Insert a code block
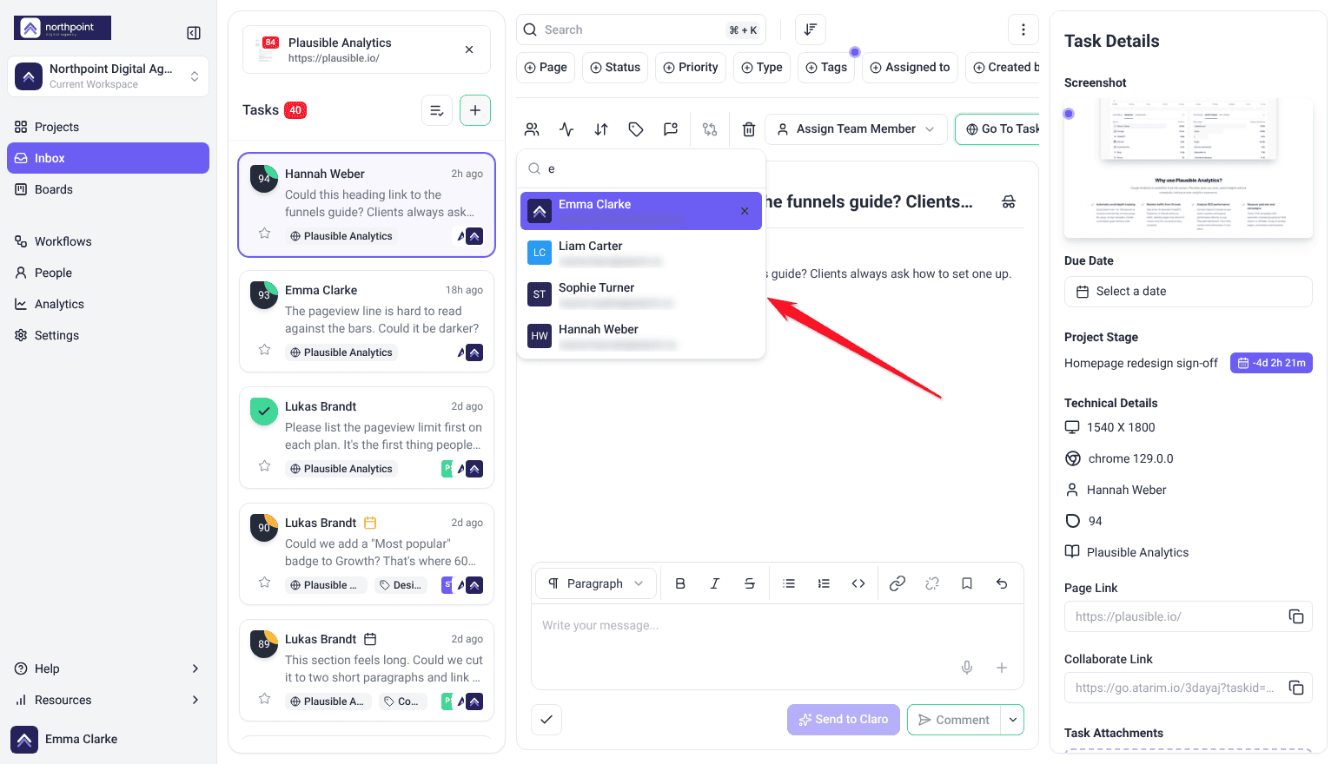 tap(858, 583)
